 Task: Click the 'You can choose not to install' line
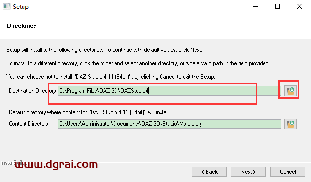[111, 77]
